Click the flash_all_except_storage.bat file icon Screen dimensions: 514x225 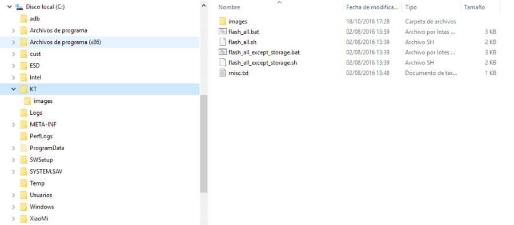pyautogui.click(x=223, y=52)
